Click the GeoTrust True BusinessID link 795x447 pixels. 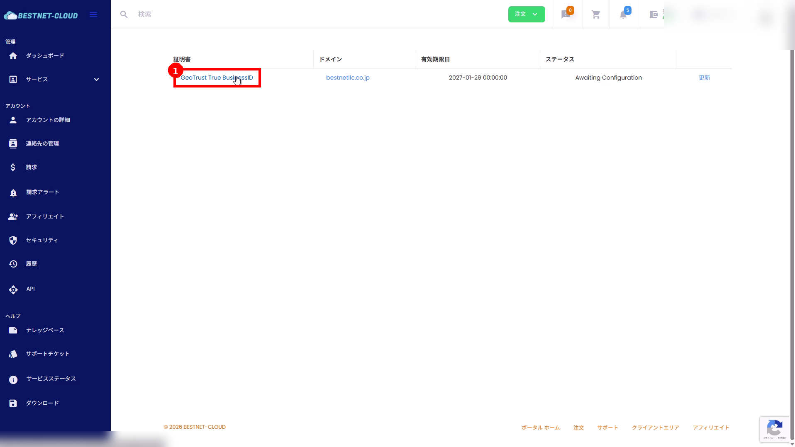217,78
